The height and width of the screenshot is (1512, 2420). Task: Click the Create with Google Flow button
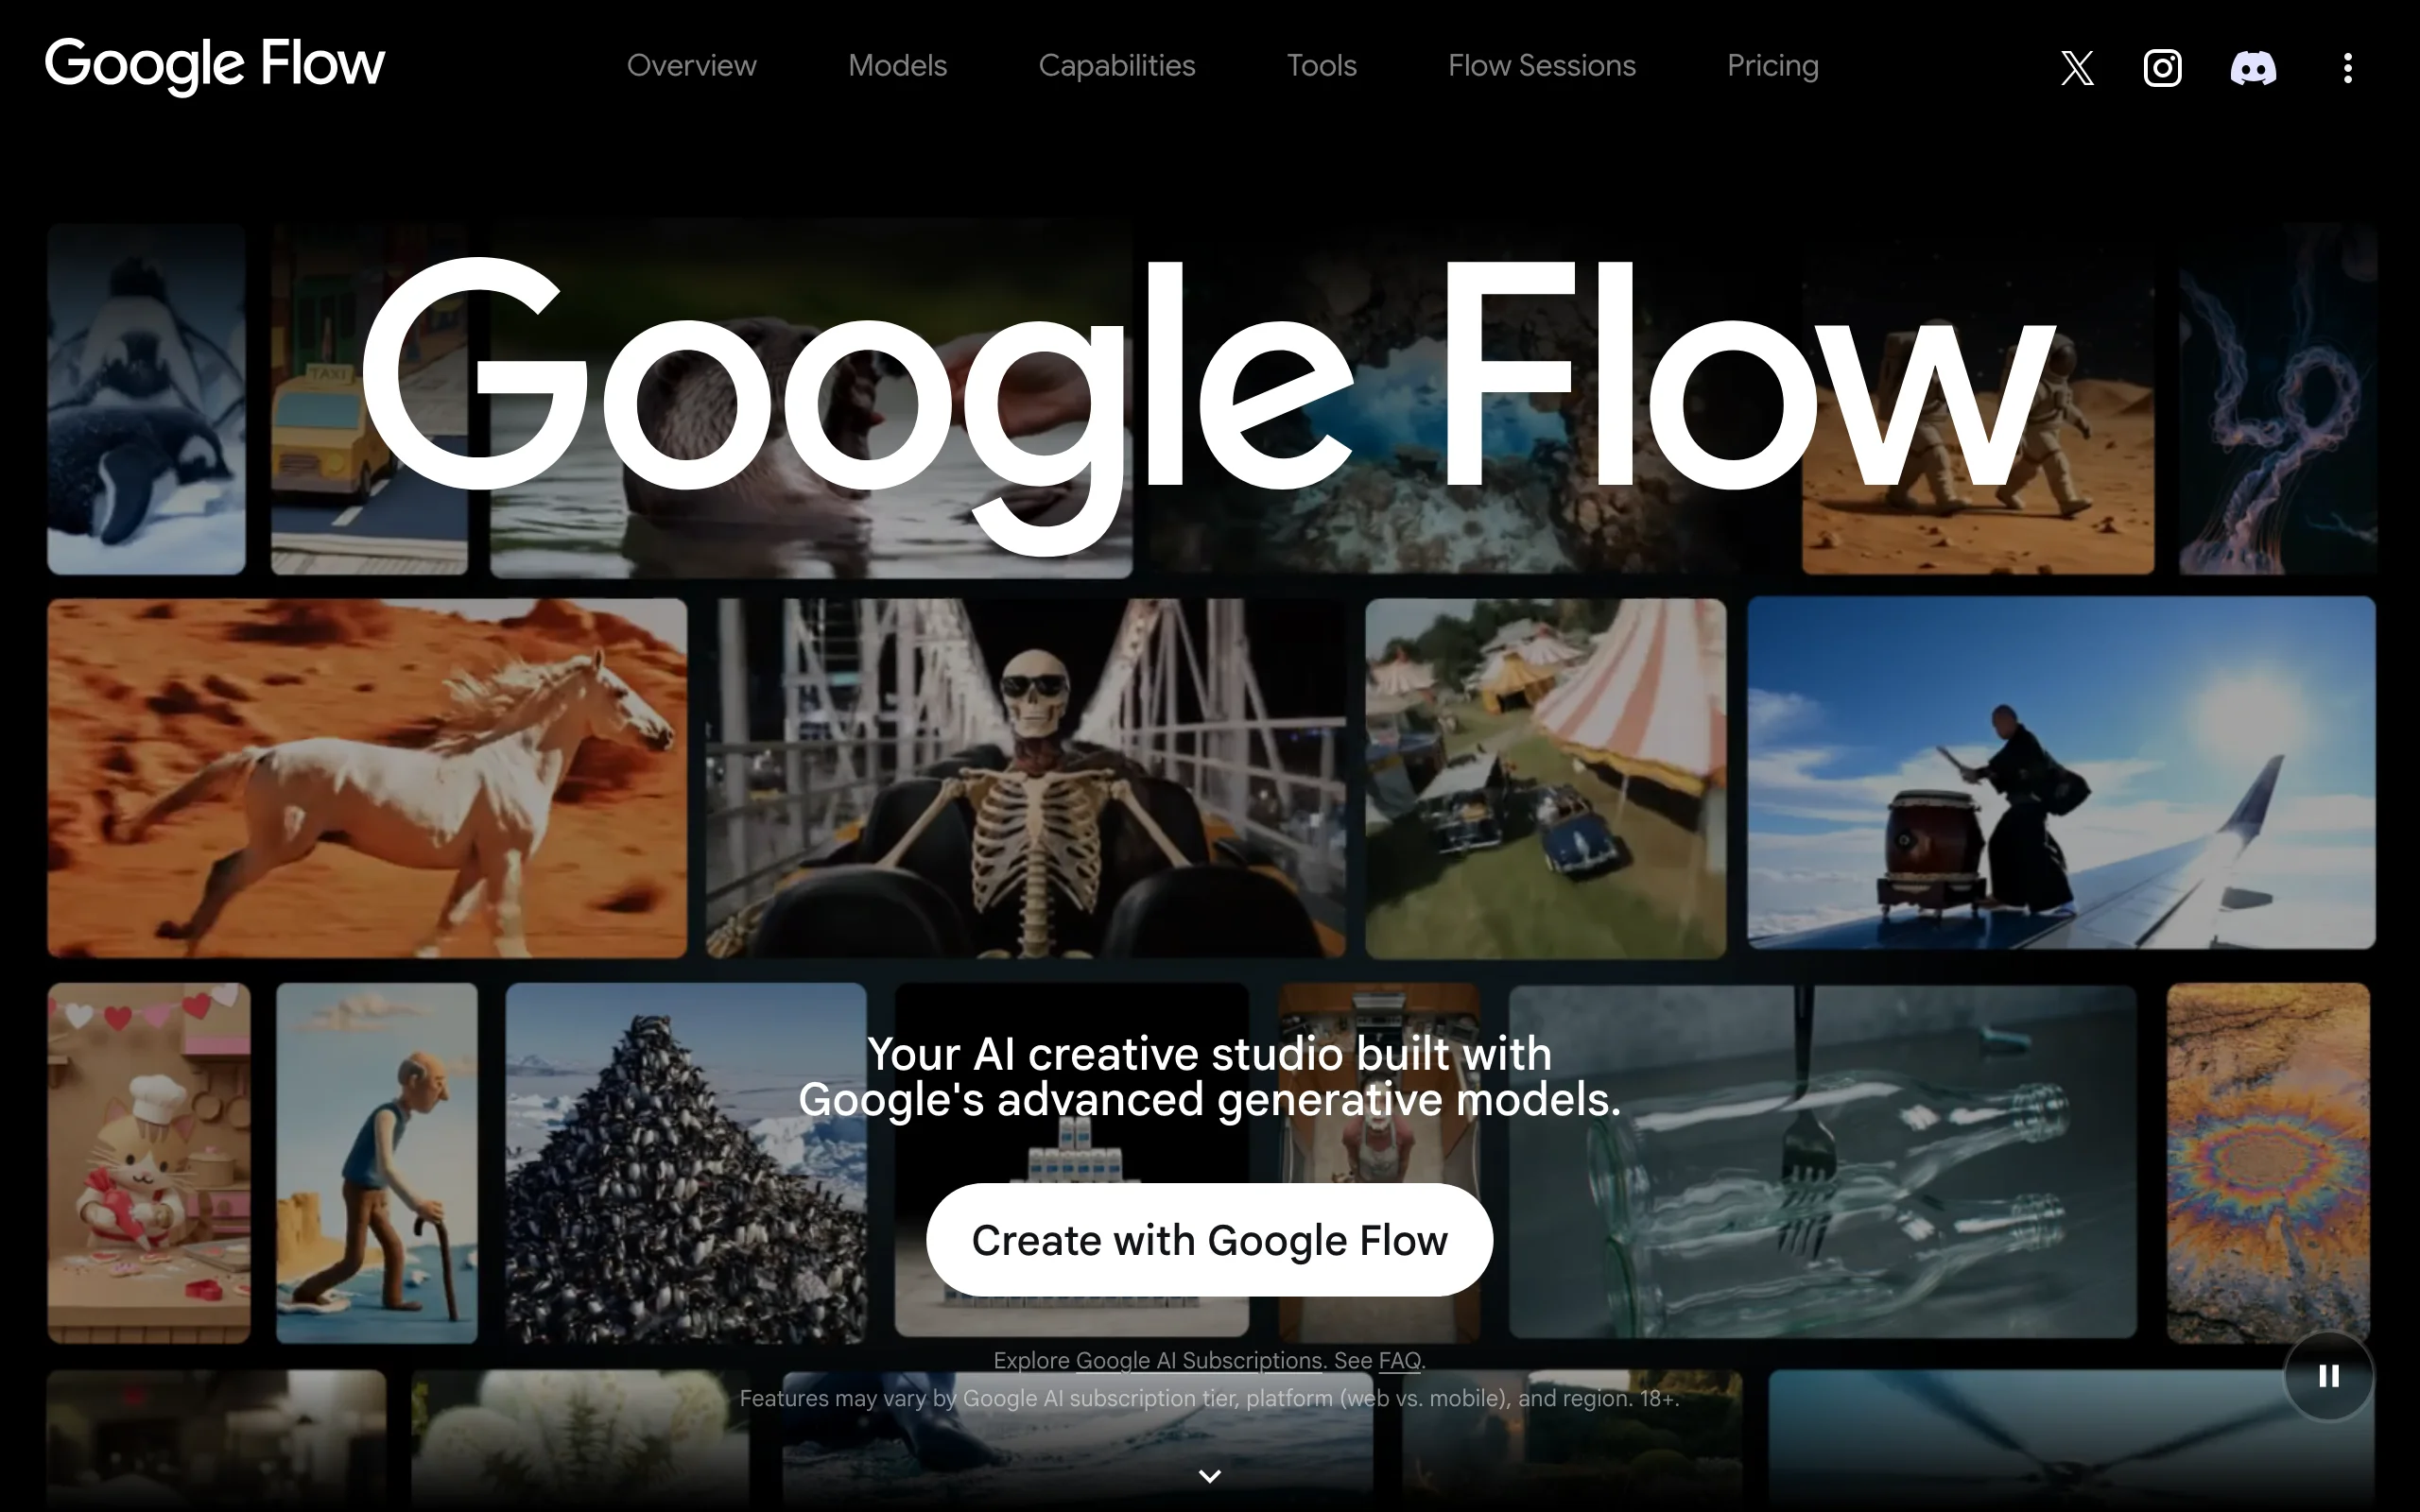[x=1209, y=1240]
